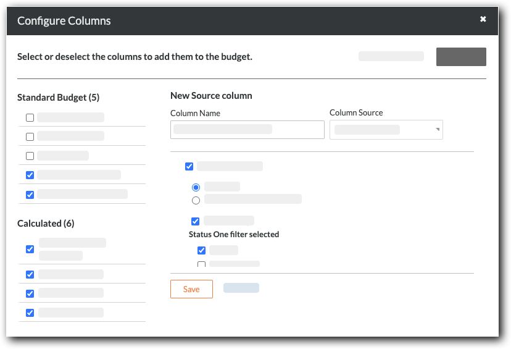Uncheck the fourth Standard Budget checkbox

click(x=30, y=175)
